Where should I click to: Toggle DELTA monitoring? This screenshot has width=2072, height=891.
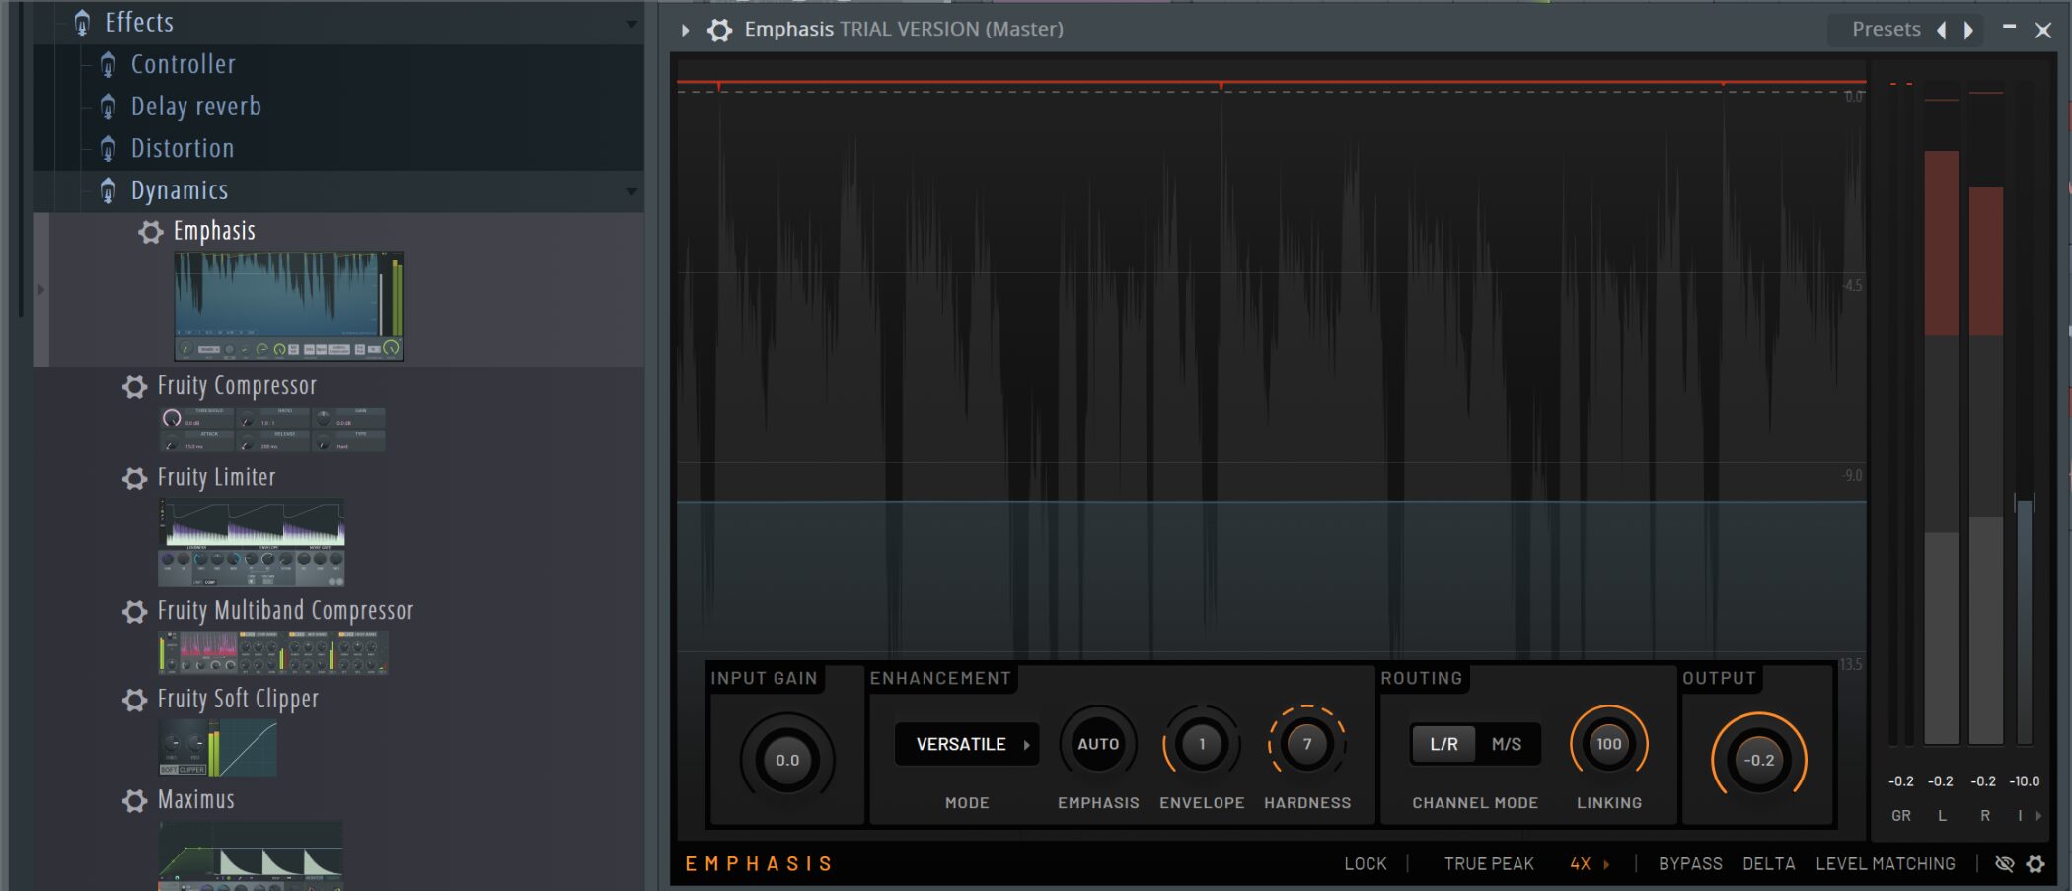[1768, 864]
